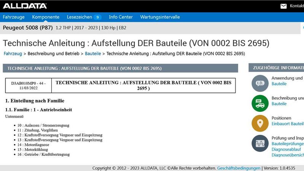
Task: Click Beschreibung und Betrieb breadcrumb text
Action: coord(54,54)
